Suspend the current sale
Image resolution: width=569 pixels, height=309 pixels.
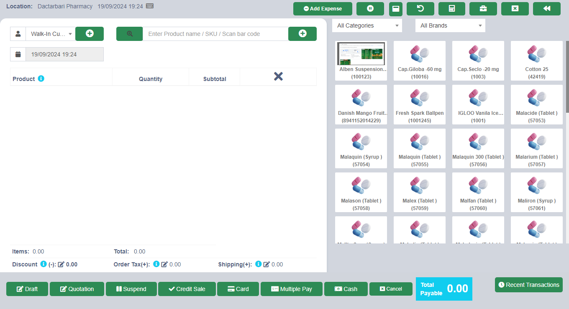131,289
